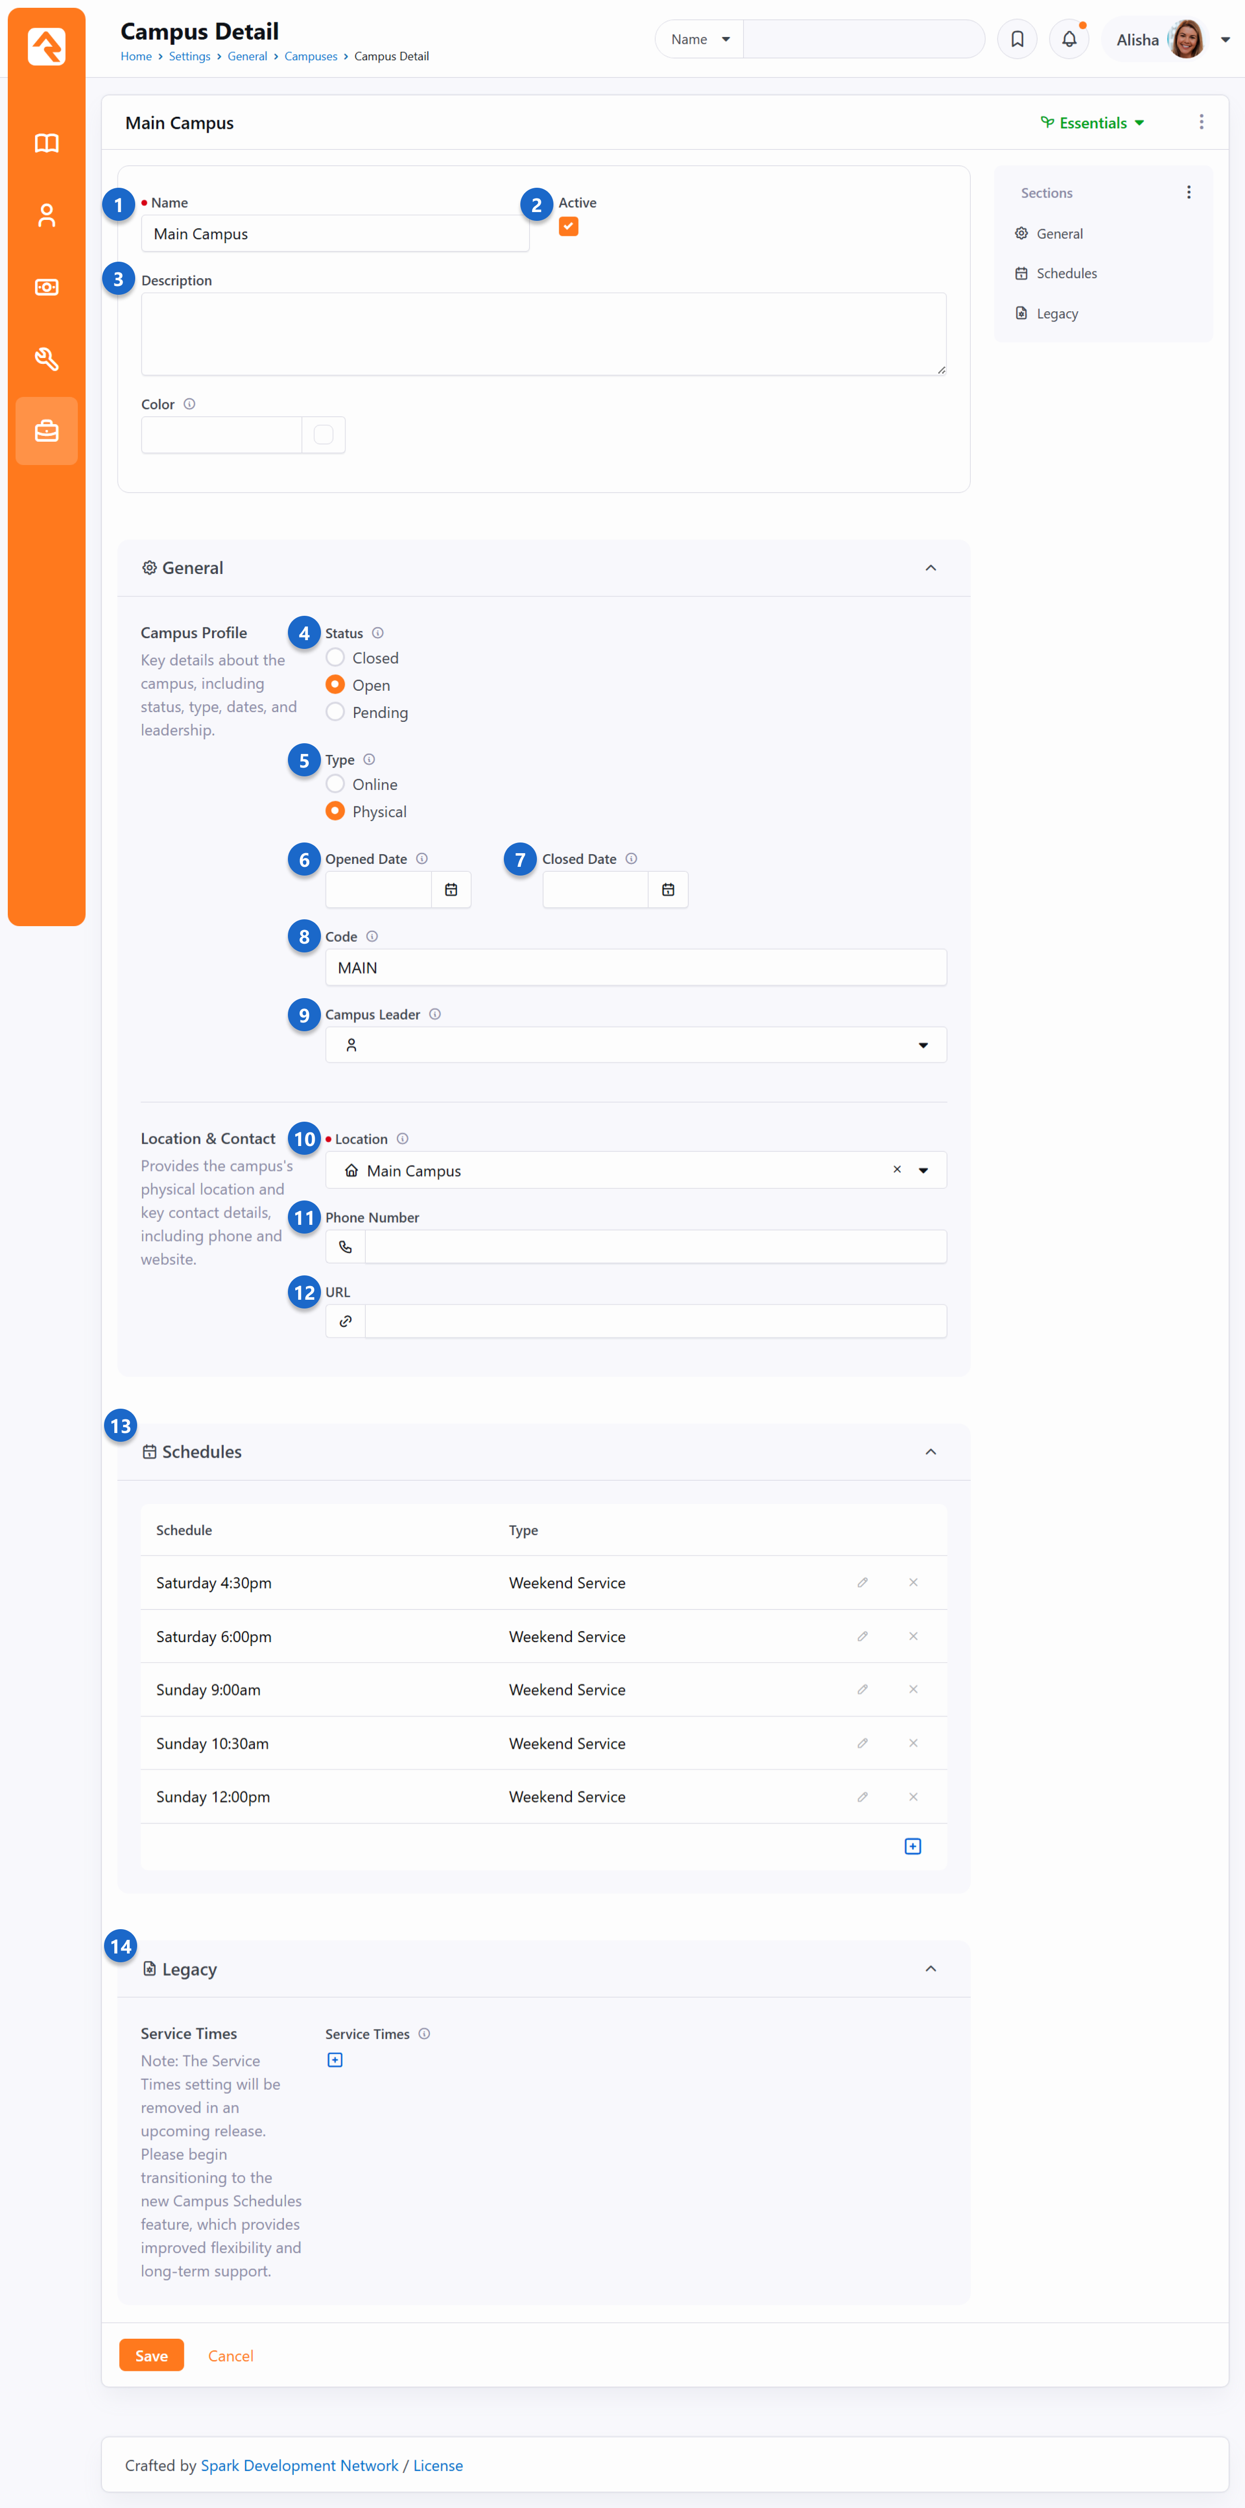Open the person icon in sidebar
The image size is (1245, 2508).
click(x=46, y=215)
